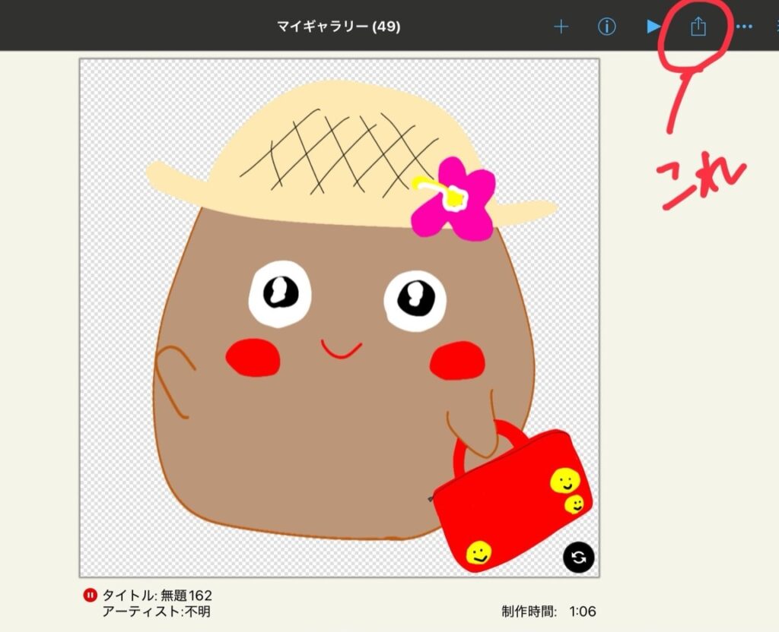Open the artwork by tapping the character's smile
This screenshot has height=632, width=779.
(340, 349)
